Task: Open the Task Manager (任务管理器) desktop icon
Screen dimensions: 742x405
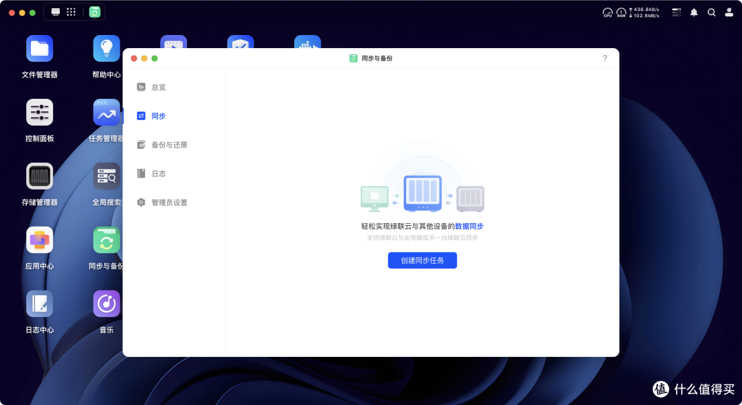Action: click(106, 113)
